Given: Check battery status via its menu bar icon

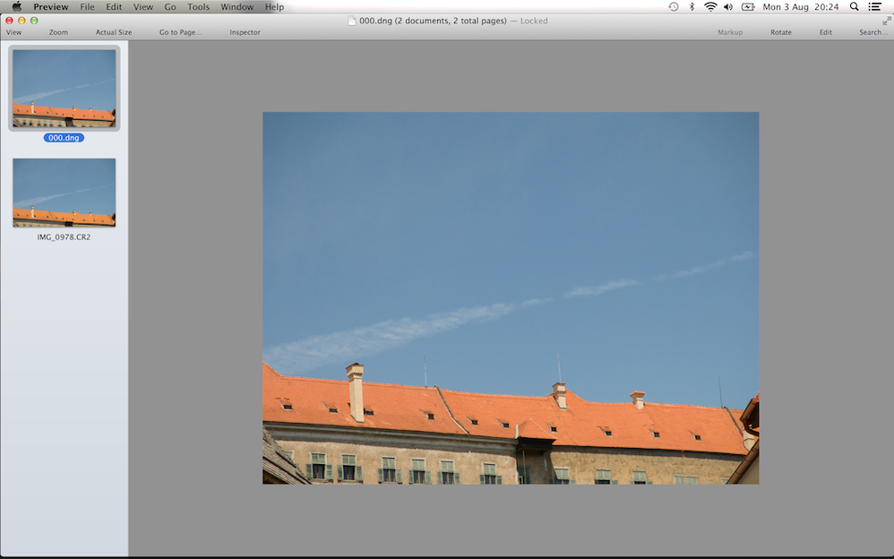Looking at the screenshot, I should (x=747, y=6).
